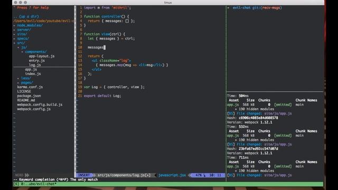This screenshot has width=338, height=190.
Task: Click the INSERT mode indicator
Action: click(x=83, y=175)
